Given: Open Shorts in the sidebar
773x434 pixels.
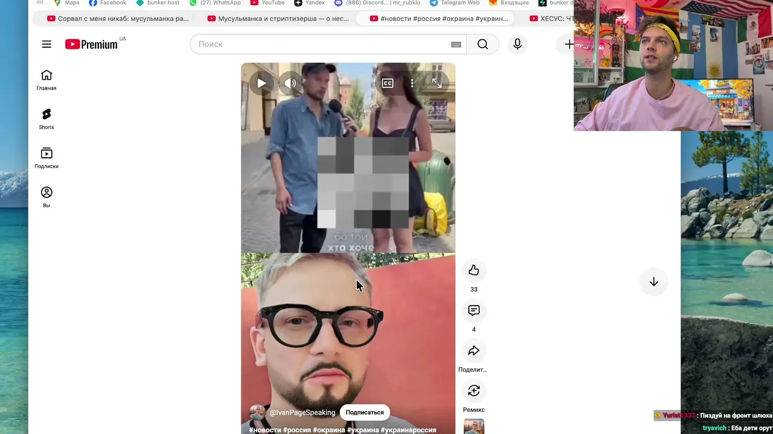Looking at the screenshot, I should (47, 119).
